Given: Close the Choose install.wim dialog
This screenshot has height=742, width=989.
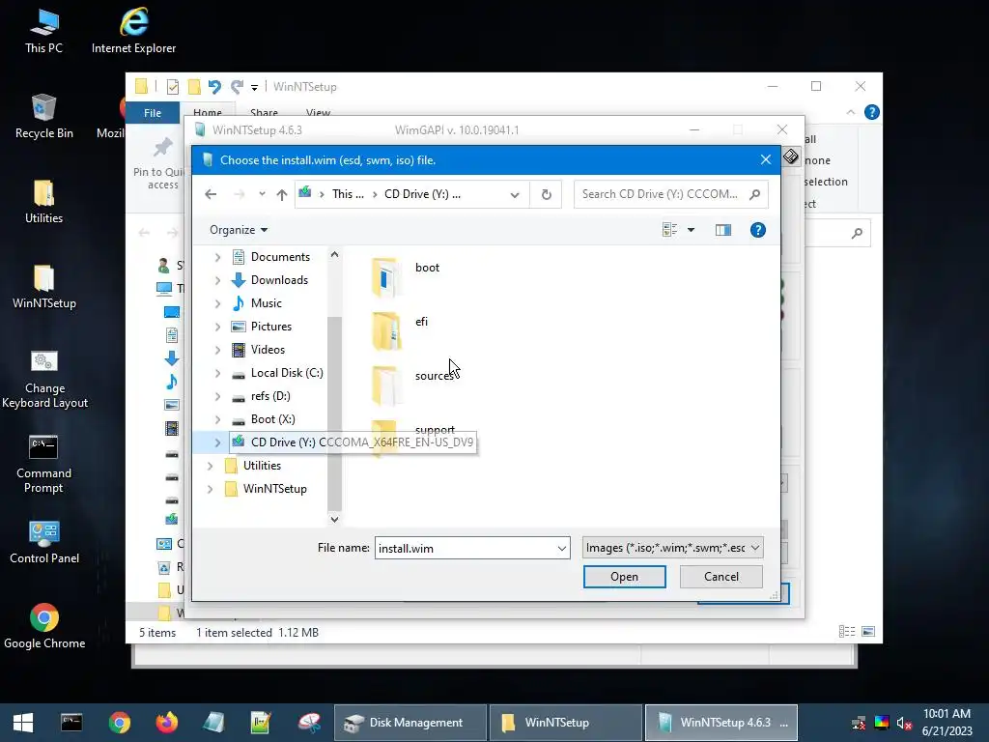Looking at the screenshot, I should 766,159.
